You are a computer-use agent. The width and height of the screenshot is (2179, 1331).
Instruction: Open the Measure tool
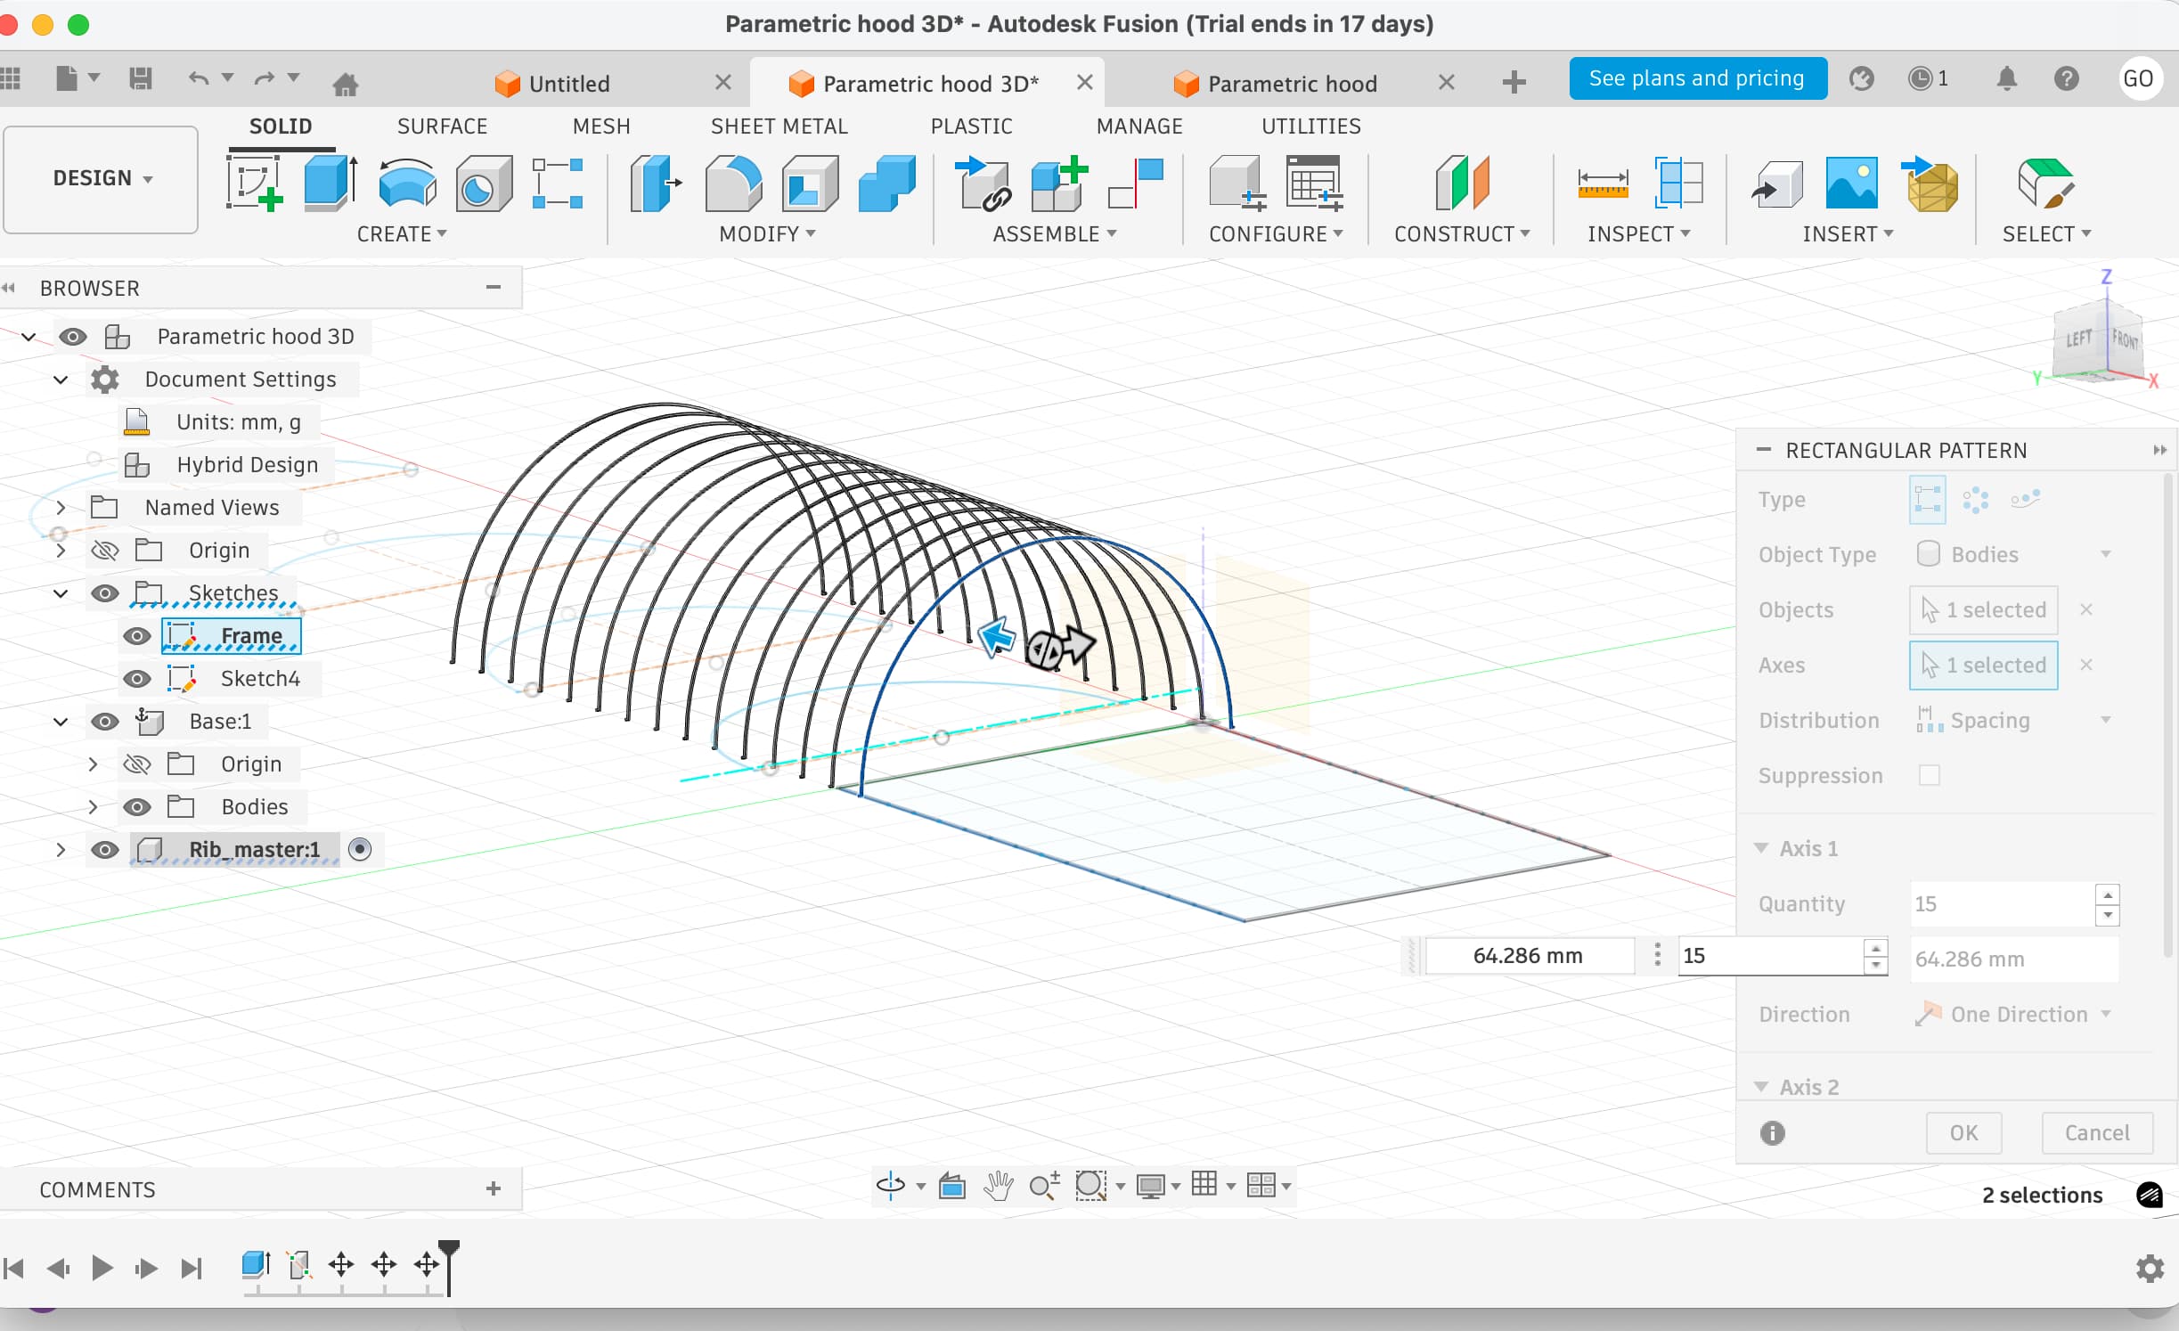pyautogui.click(x=1602, y=183)
